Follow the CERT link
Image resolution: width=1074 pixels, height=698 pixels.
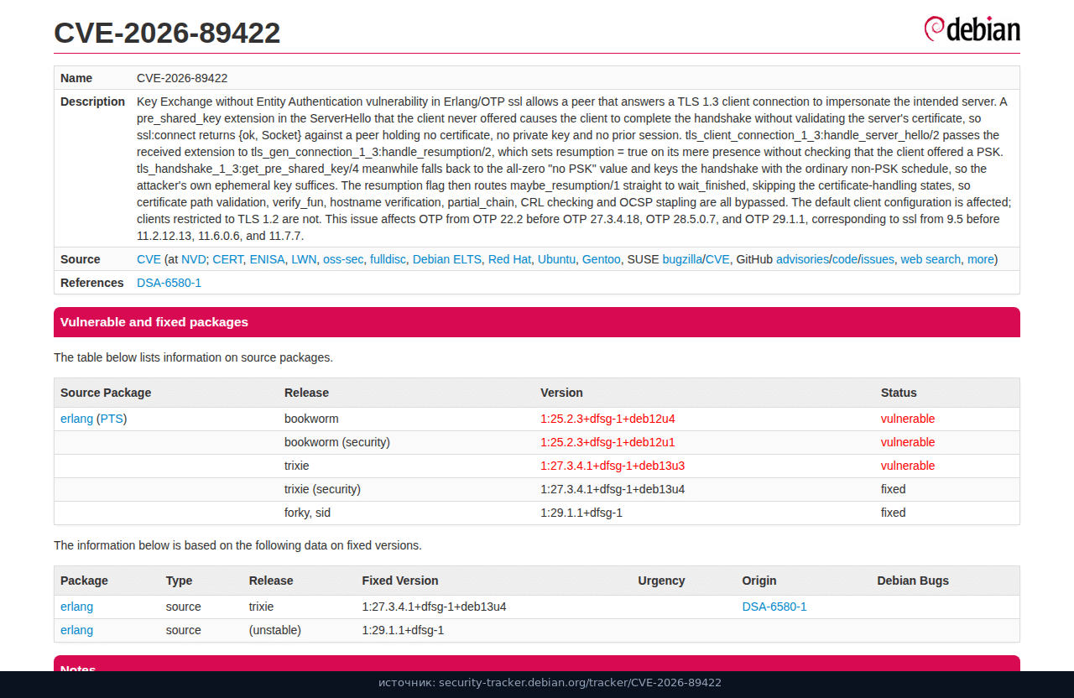pyautogui.click(x=227, y=259)
